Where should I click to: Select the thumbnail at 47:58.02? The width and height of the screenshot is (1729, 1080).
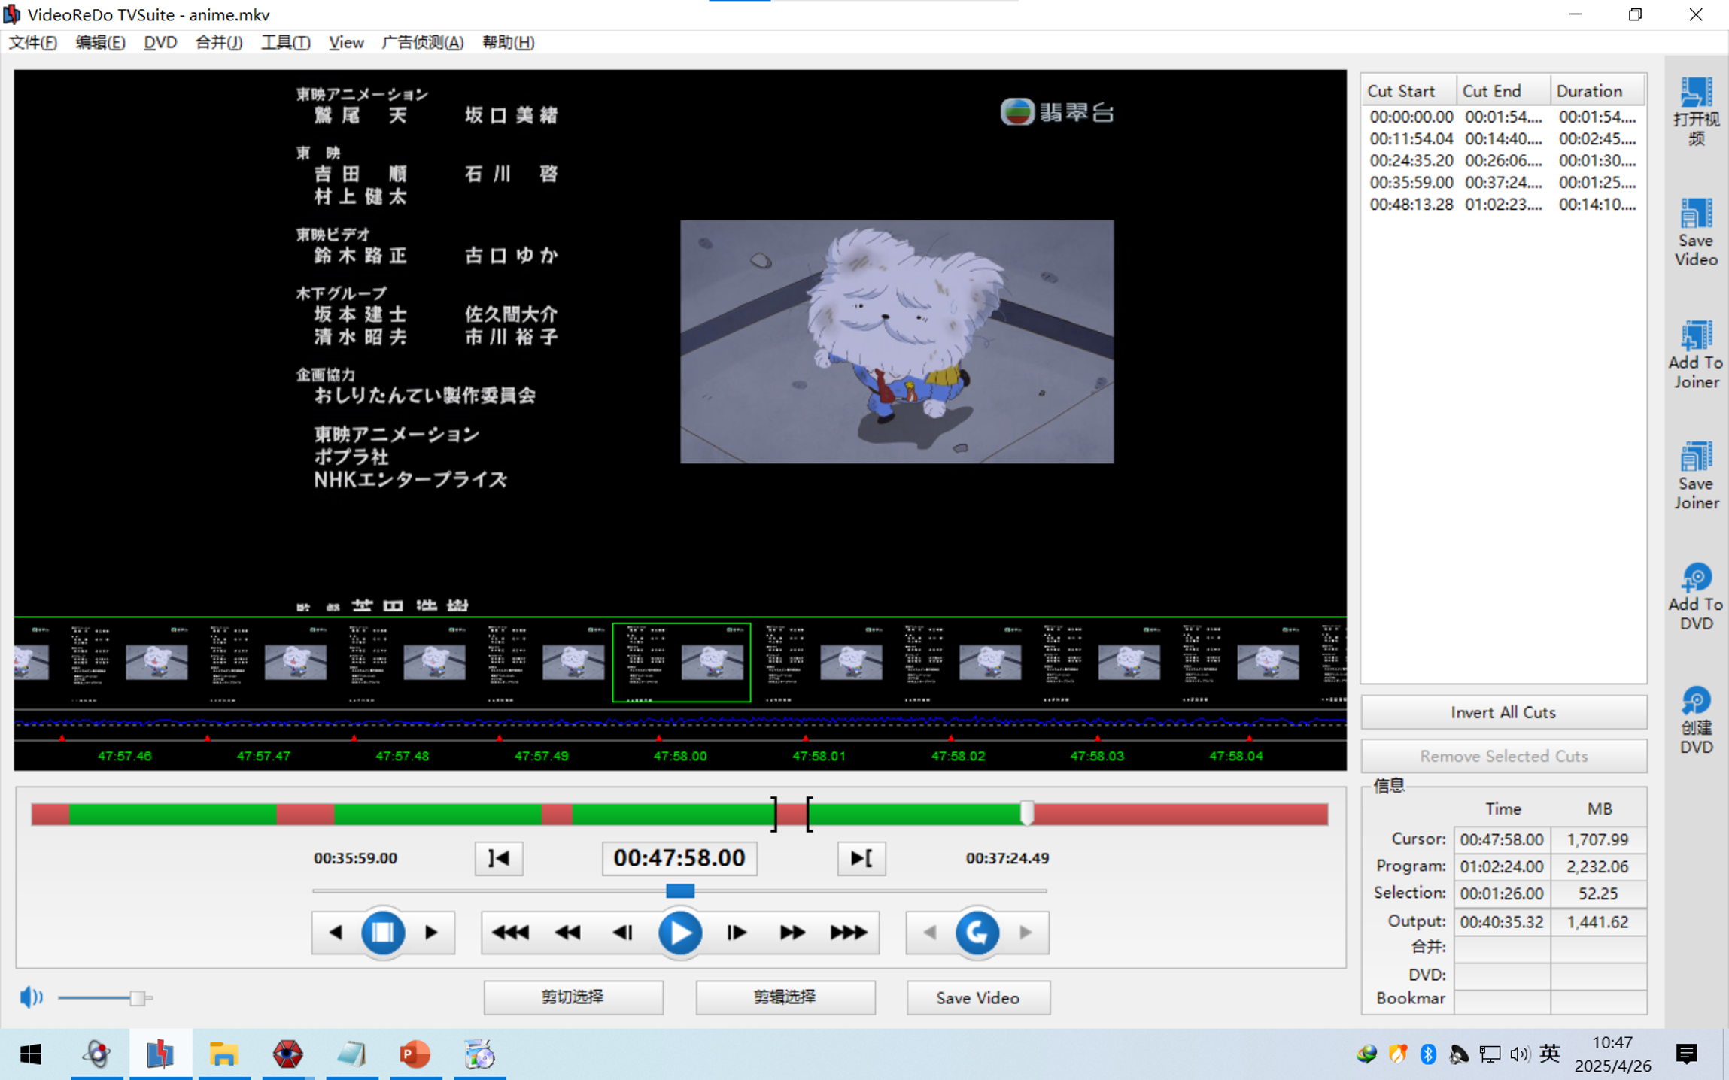[958, 663]
